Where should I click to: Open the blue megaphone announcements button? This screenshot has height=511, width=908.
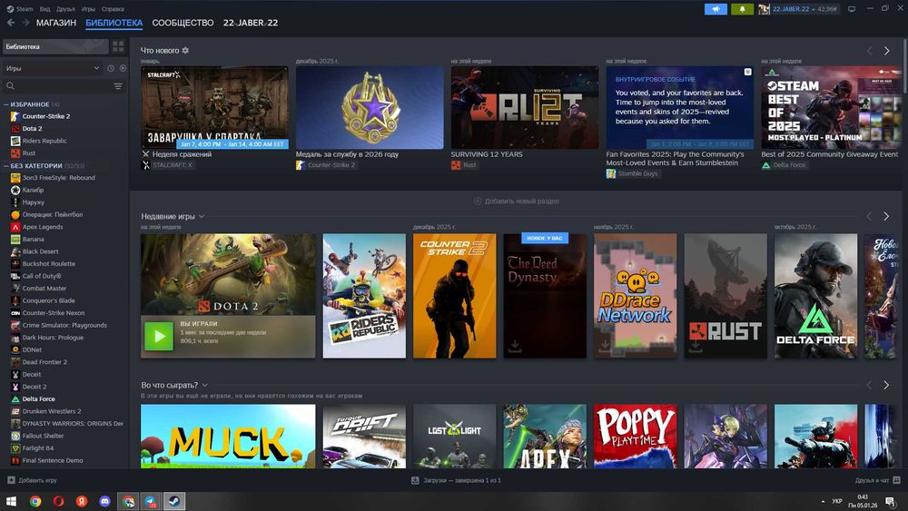point(716,9)
